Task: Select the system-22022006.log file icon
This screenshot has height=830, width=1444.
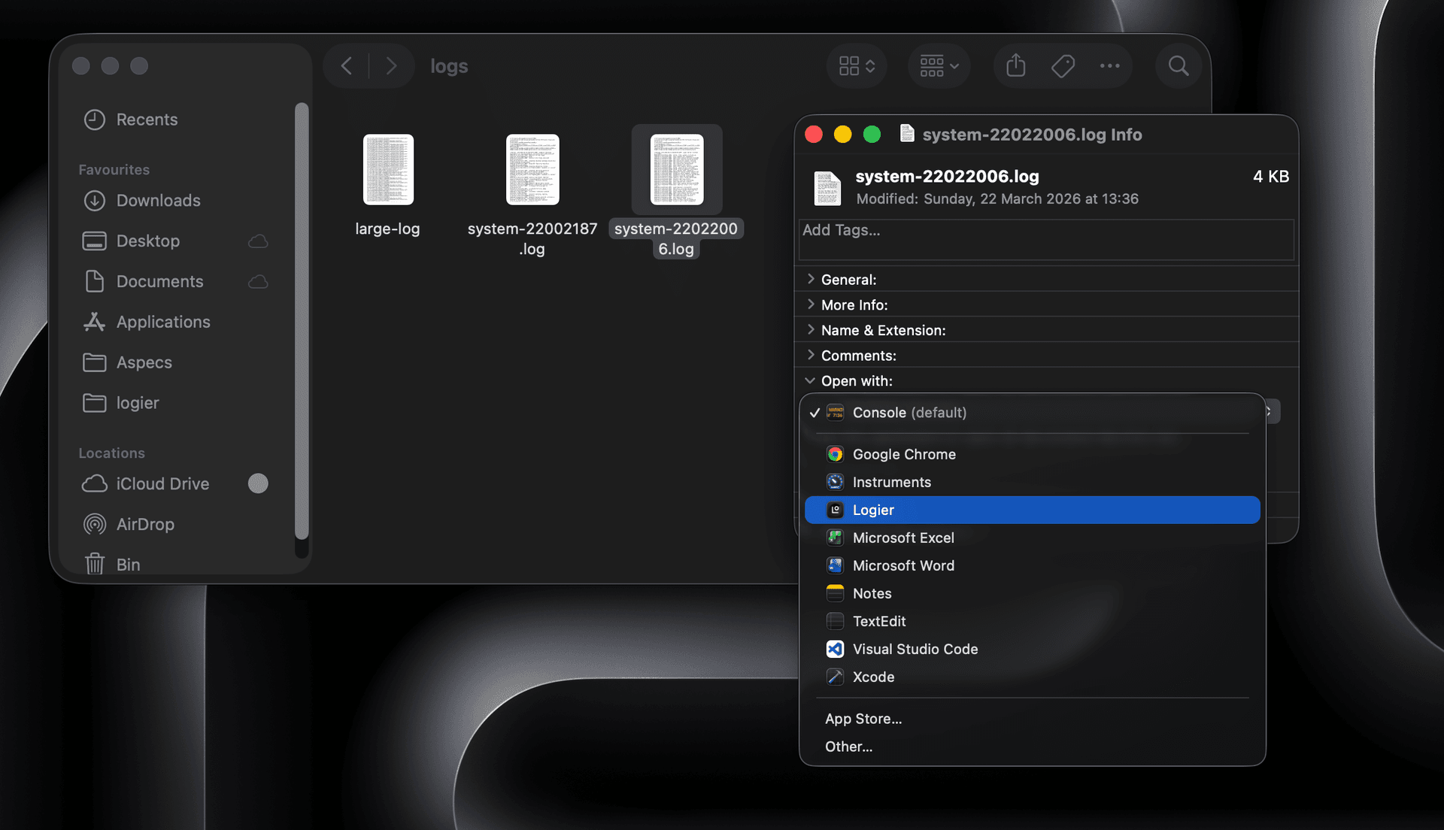Action: click(x=677, y=170)
